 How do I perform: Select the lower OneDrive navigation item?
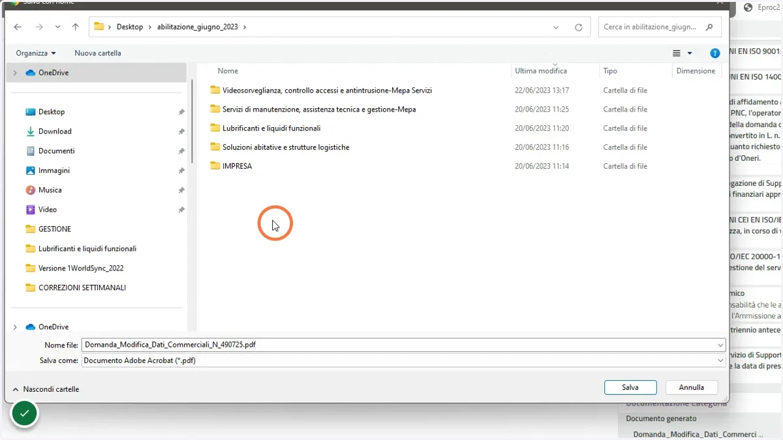[x=54, y=327]
